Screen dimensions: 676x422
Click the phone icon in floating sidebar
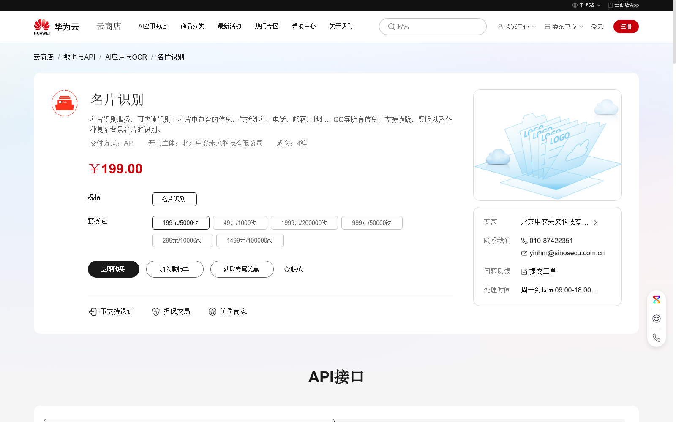(657, 338)
